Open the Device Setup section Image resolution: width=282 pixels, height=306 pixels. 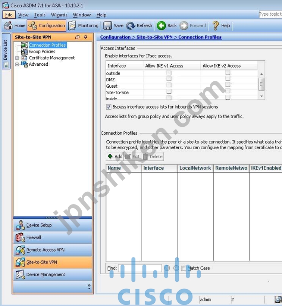[x=53, y=225]
